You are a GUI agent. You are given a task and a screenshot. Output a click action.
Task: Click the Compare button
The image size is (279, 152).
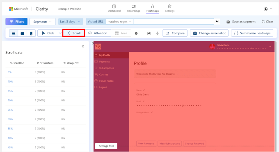pyautogui.click(x=175, y=33)
